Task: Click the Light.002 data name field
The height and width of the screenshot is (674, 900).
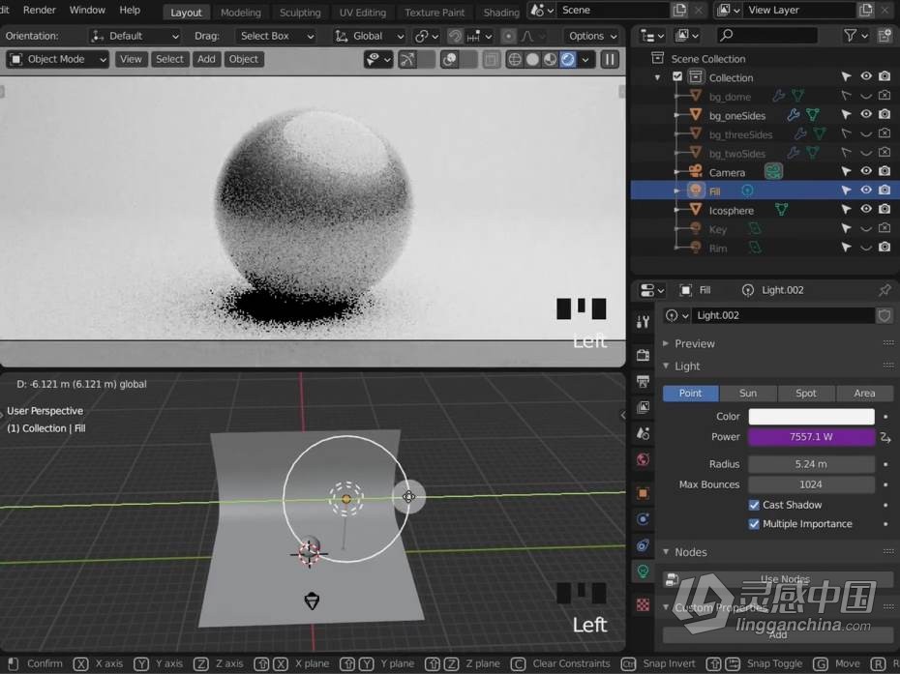Action: coord(783,315)
